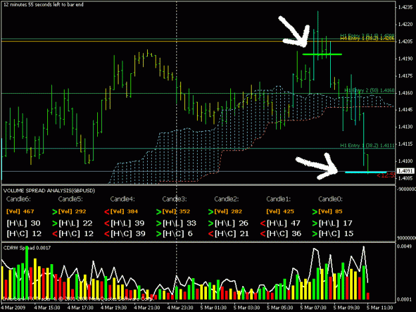Image resolution: width=416 pixels, height=312 pixels.
Task: Click the 'Candle3:' column header
Action: point(174,199)
